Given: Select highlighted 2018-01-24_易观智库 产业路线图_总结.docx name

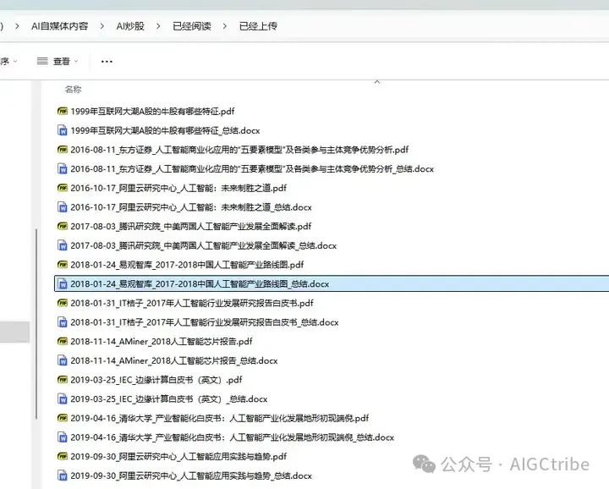Looking at the screenshot, I should coord(200,284).
